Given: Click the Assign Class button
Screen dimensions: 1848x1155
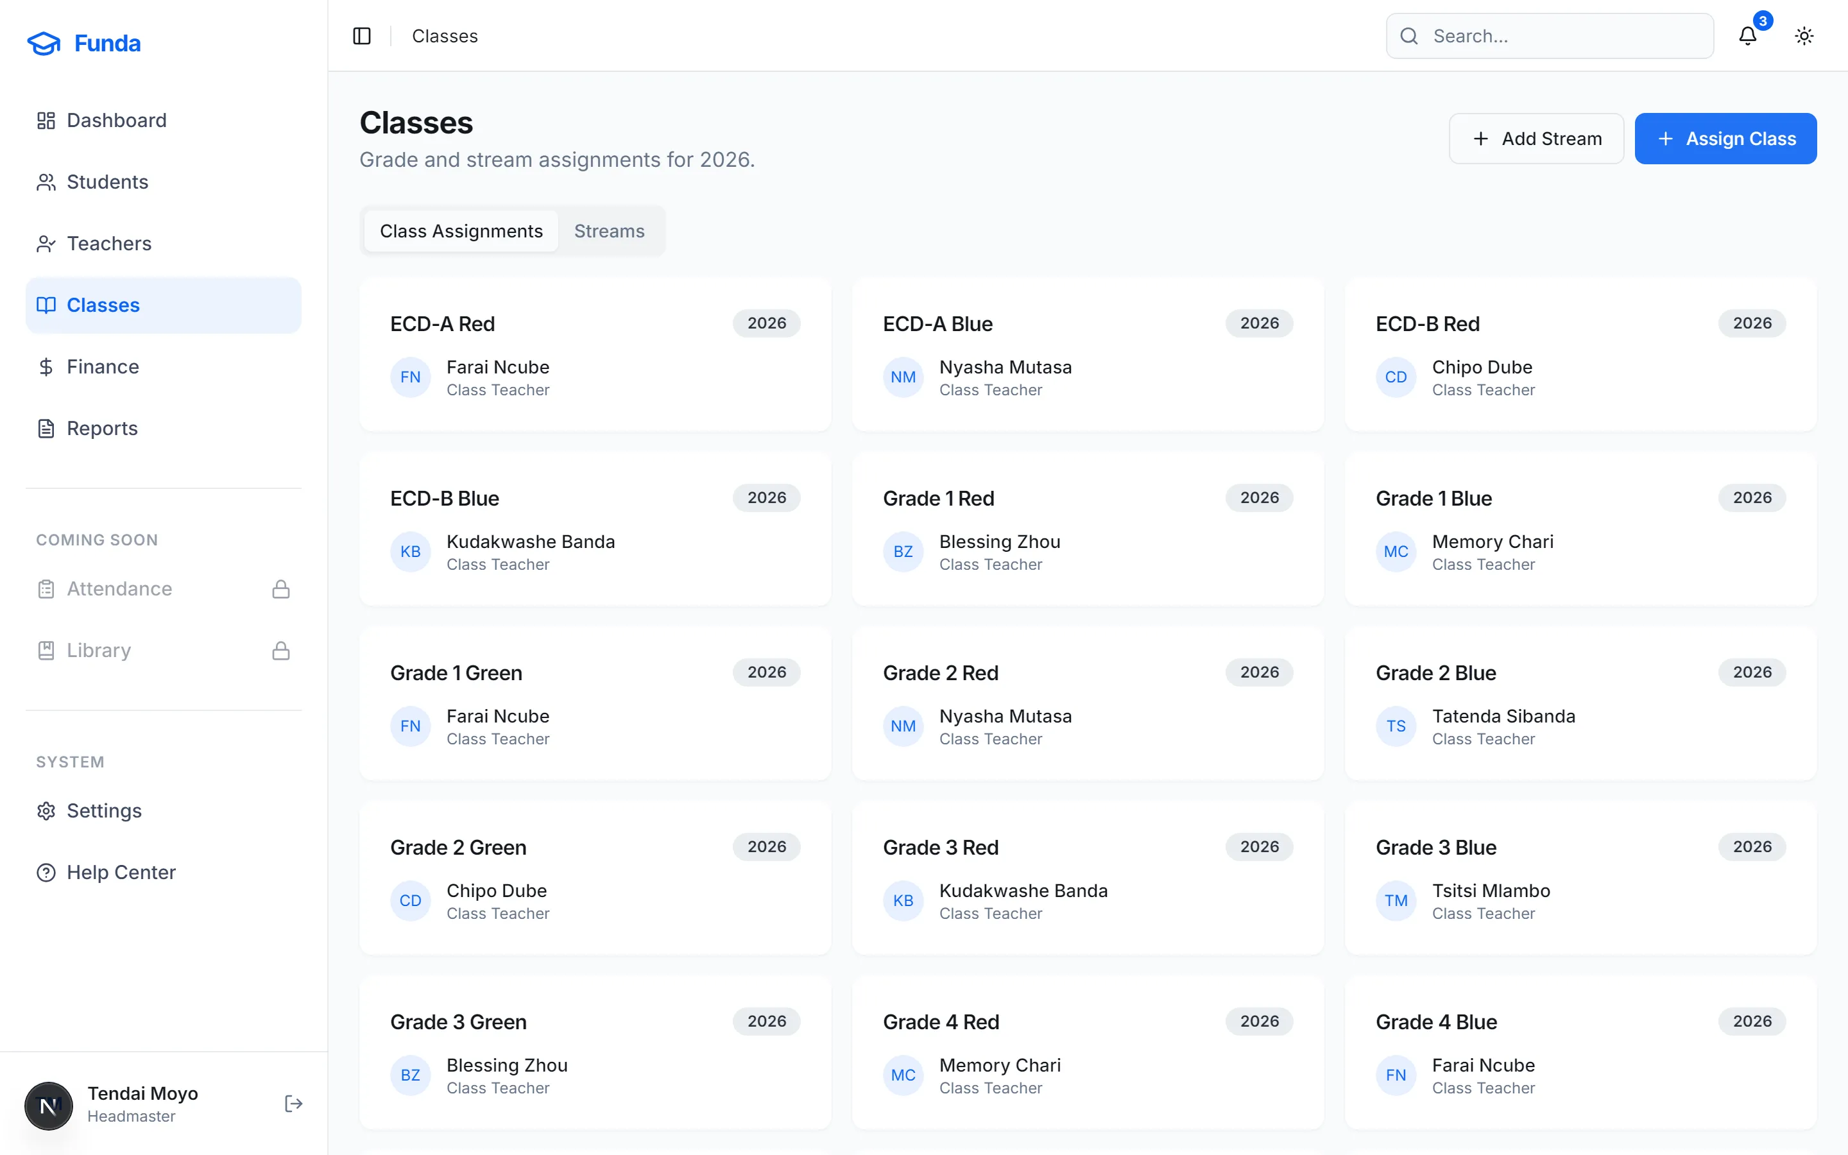Looking at the screenshot, I should pyautogui.click(x=1726, y=138).
